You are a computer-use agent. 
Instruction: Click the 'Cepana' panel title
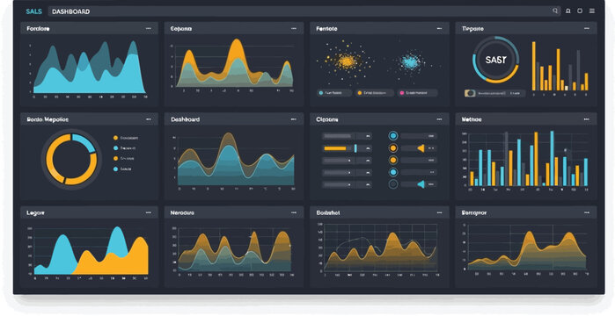click(x=181, y=29)
